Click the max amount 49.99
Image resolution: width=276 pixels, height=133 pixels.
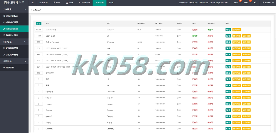click(158, 54)
